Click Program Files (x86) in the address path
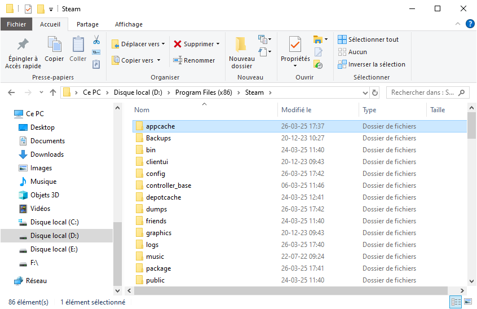This screenshot has width=477, height=309. pyautogui.click(x=204, y=92)
